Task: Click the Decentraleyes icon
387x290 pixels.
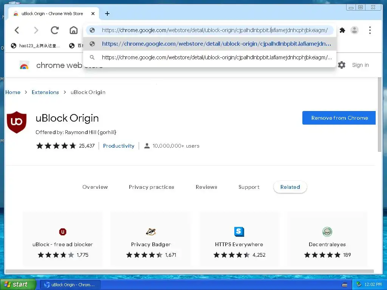Action: pos(327,232)
